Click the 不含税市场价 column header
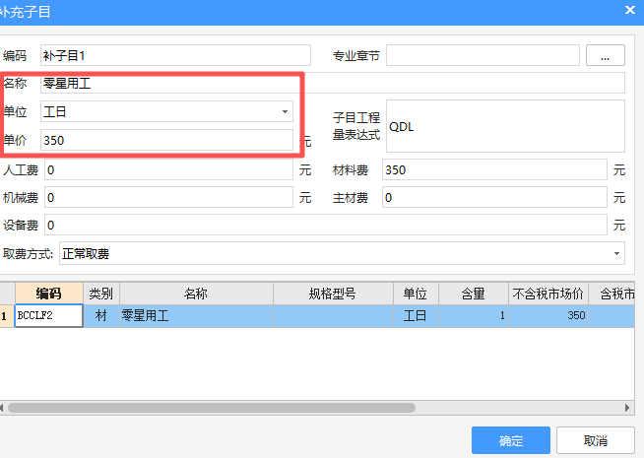The image size is (644, 458). click(x=548, y=294)
